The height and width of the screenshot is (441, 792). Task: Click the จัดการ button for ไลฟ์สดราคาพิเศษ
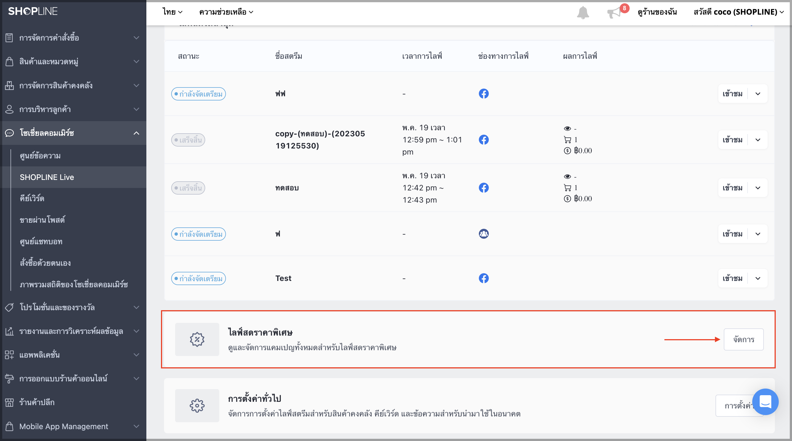coord(743,339)
